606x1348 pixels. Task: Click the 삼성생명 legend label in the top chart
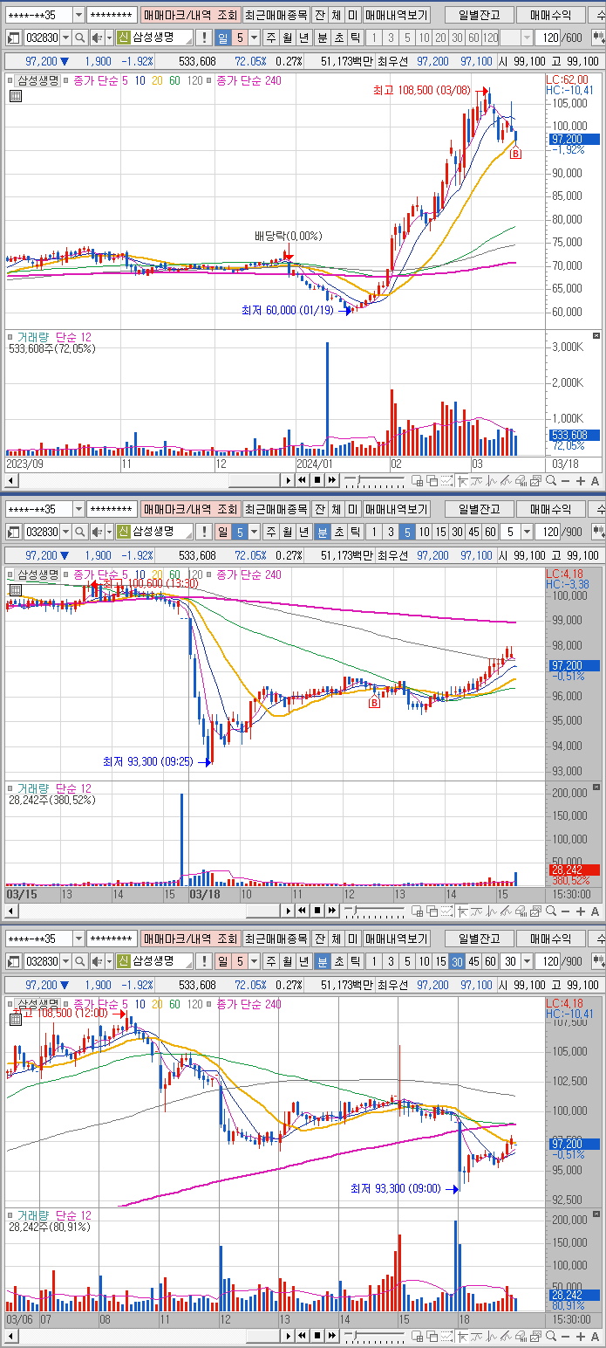tap(38, 79)
